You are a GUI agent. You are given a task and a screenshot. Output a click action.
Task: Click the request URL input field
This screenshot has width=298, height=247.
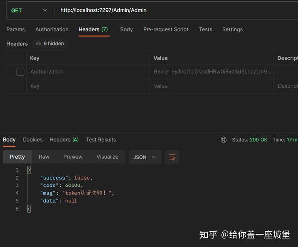(x=174, y=10)
